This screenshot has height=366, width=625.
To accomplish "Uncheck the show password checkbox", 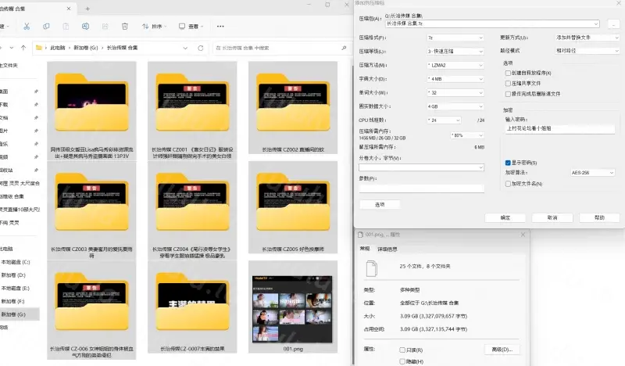I will [x=508, y=163].
